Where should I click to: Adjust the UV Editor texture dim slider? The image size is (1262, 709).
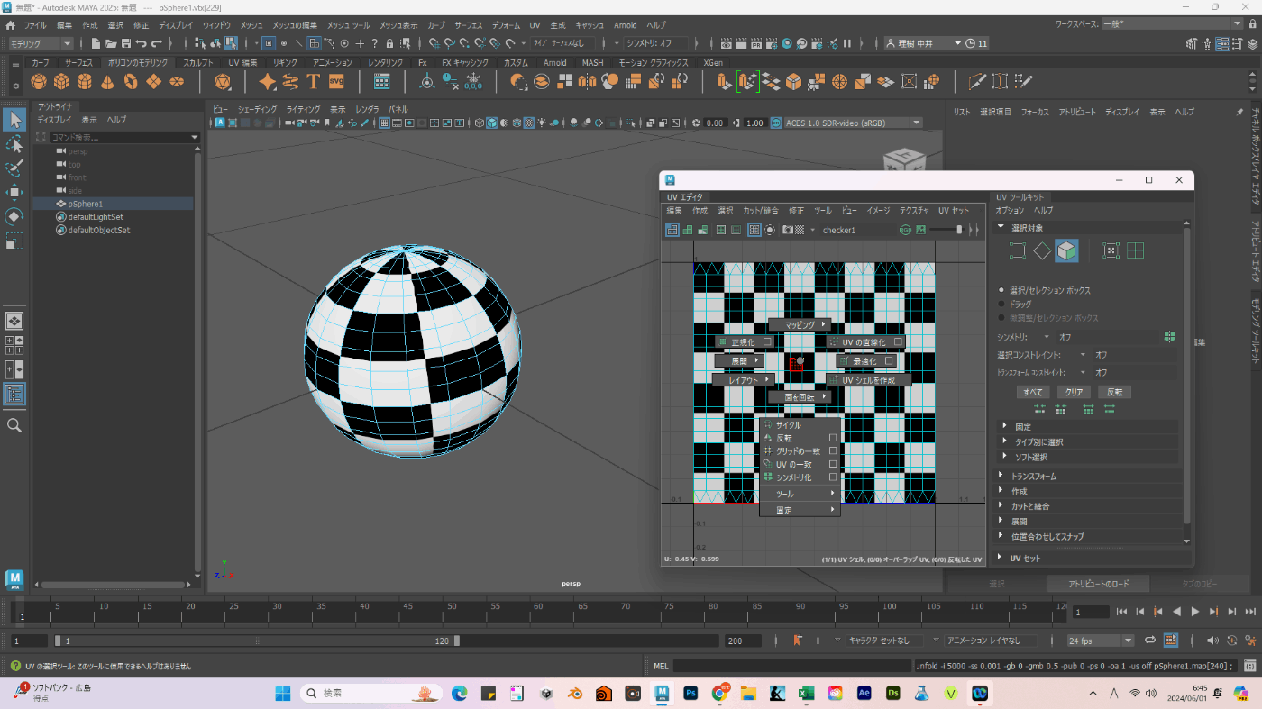(959, 230)
